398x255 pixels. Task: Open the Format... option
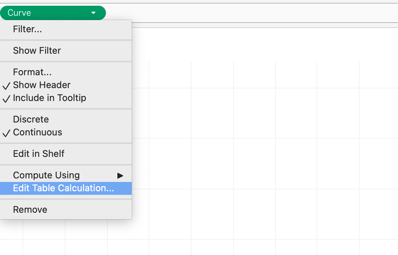32,72
